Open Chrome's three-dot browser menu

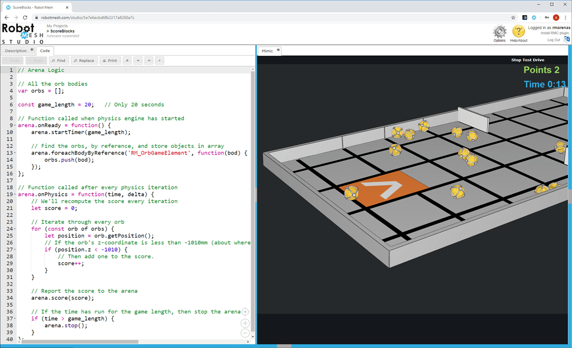[x=566, y=17]
